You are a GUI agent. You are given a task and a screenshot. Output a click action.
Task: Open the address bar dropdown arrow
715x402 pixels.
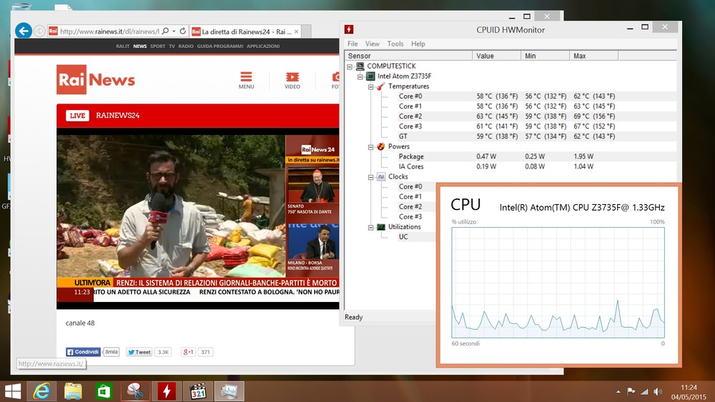[174, 31]
